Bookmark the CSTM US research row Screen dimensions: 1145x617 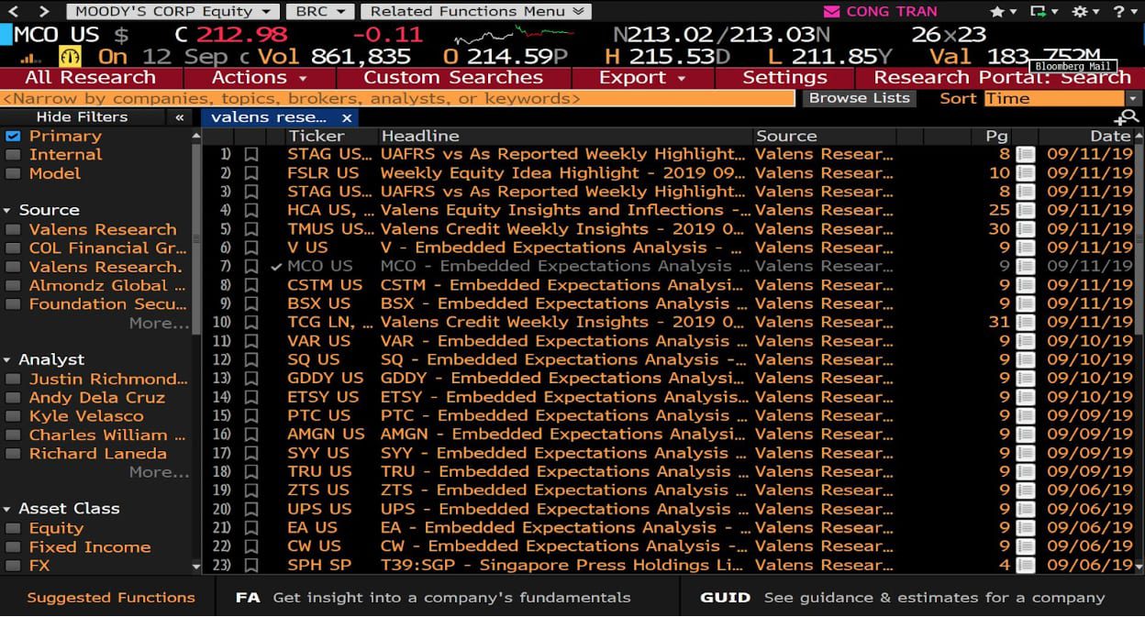click(250, 285)
